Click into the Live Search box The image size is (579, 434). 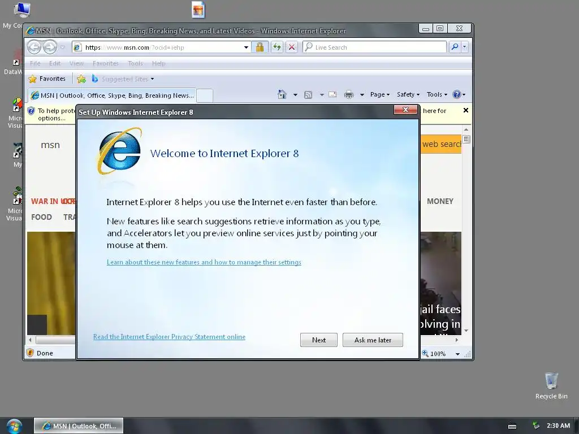pos(374,47)
